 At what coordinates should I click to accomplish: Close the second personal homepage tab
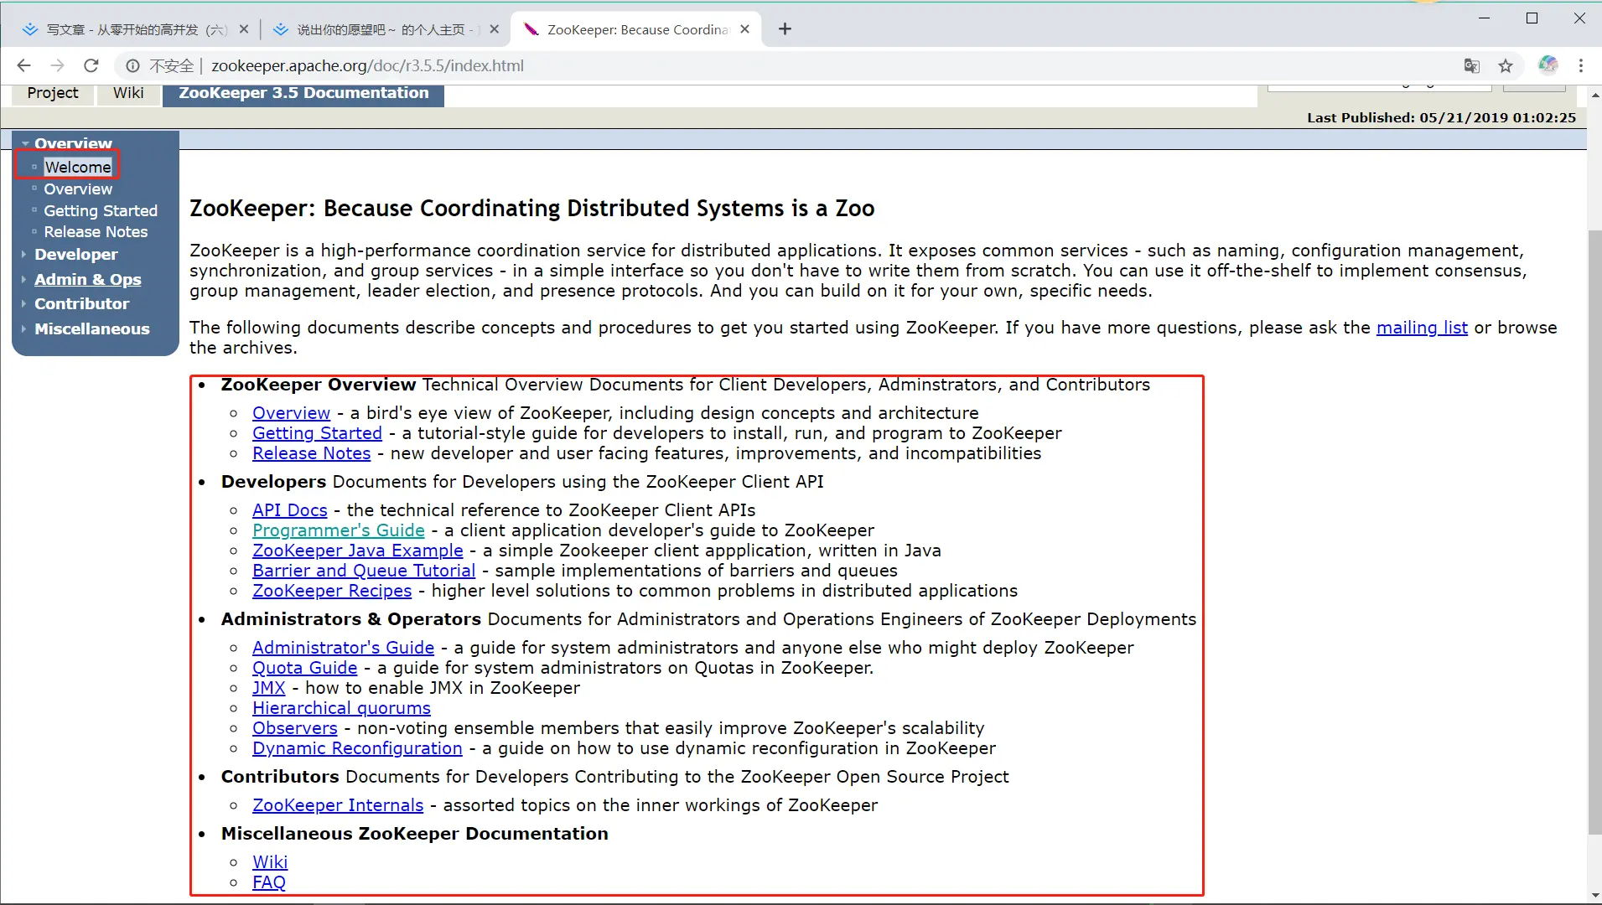tap(494, 29)
